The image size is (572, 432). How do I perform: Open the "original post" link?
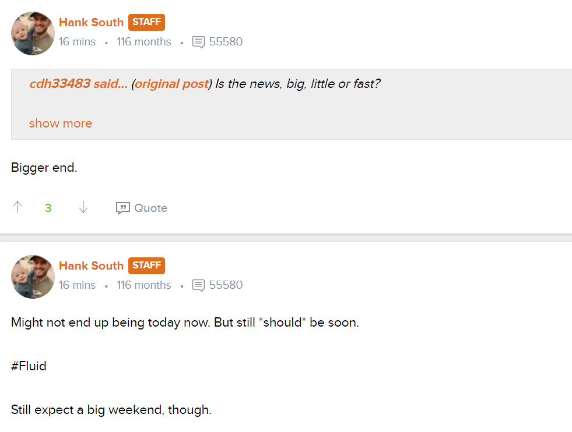click(x=171, y=84)
